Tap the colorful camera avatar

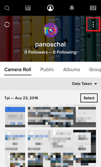coord(50,30)
